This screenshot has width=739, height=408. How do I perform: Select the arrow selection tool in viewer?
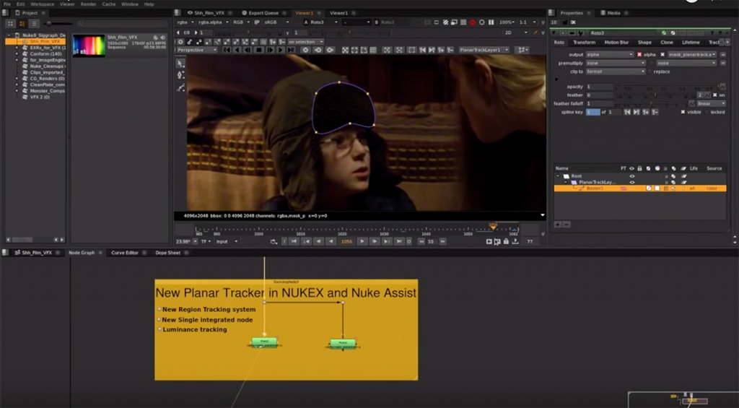point(180,64)
